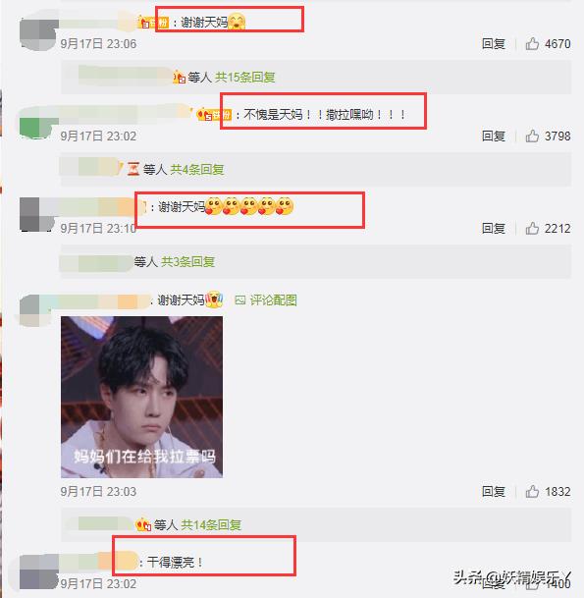Viewport: 584px width, 598px height.
Task: Expand 共3条回复 replies
Action: pos(187,262)
